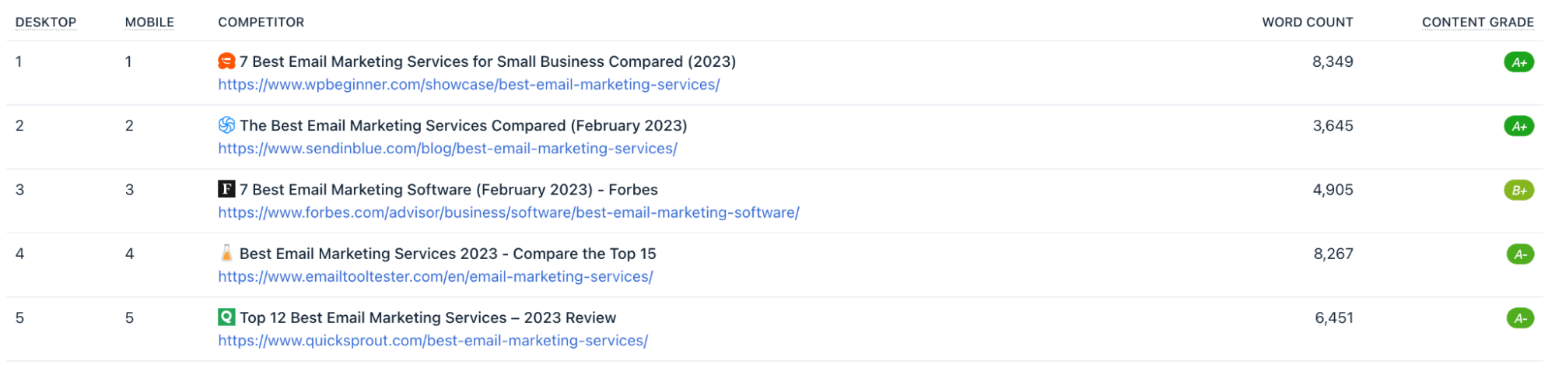Image resolution: width=1555 pixels, height=368 pixels.
Task: Click the A+ grade badge for WPBeginner
Action: (x=1518, y=62)
